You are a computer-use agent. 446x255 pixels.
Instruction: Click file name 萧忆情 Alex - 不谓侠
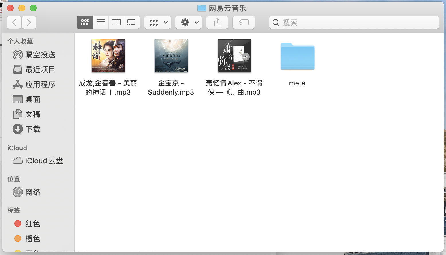click(234, 88)
